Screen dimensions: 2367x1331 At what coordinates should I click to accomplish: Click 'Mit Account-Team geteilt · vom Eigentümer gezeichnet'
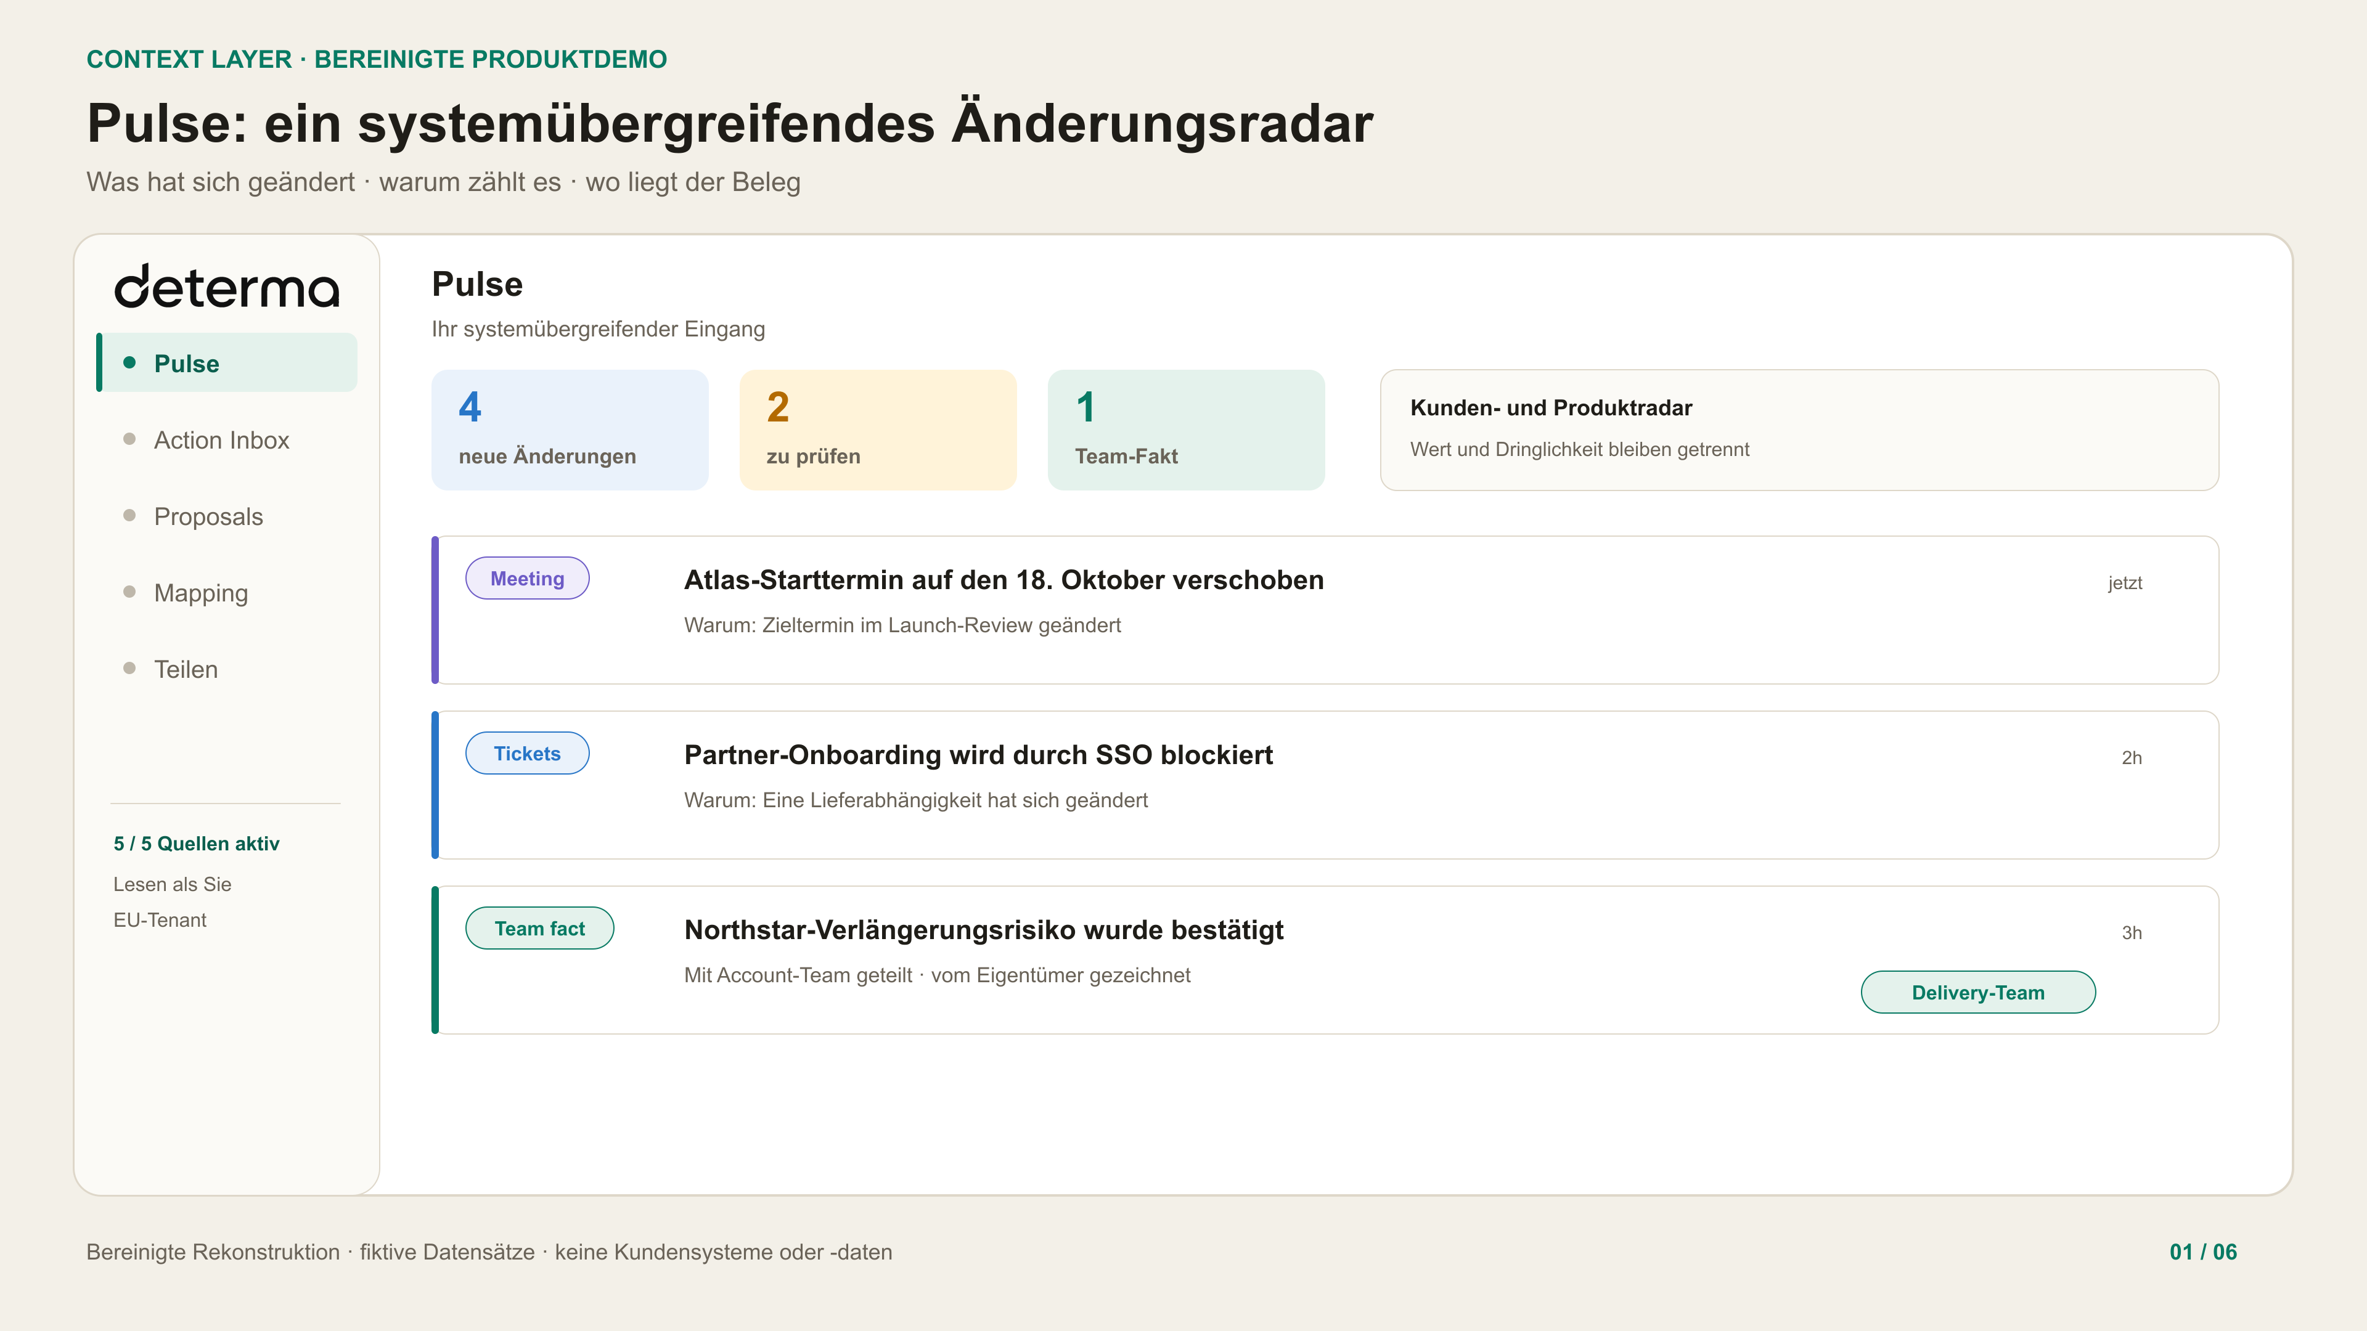point(937,975)
